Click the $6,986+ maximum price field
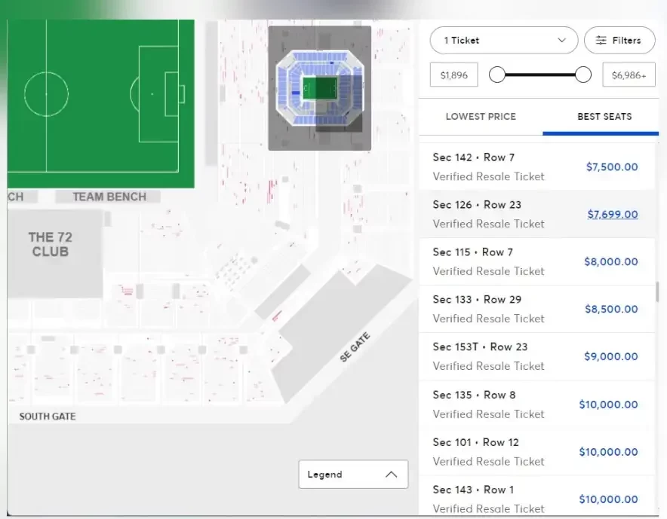 [629, 75]
